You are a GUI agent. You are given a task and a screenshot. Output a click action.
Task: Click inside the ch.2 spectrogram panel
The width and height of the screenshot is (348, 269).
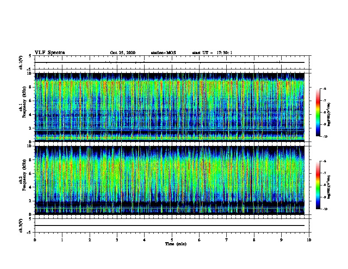[170, 180]
